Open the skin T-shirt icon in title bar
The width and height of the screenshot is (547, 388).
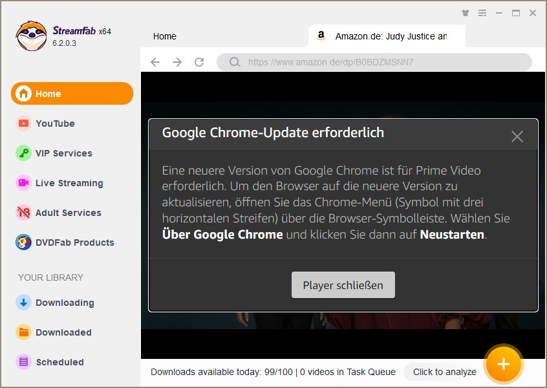pyautogui.click(x=466, y=13)
